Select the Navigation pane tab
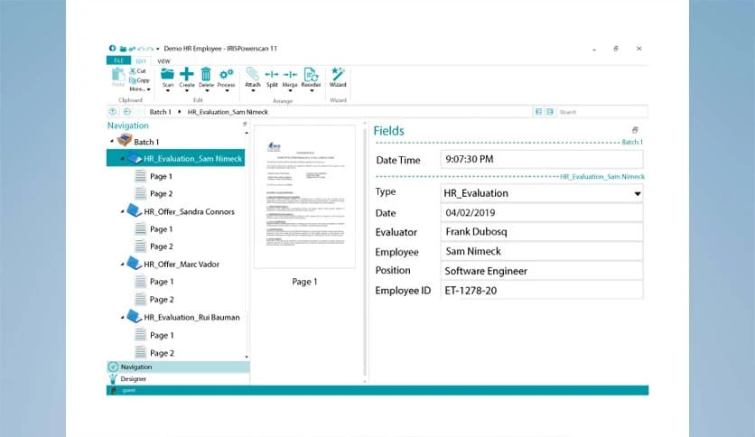 (x=178, y=367)
